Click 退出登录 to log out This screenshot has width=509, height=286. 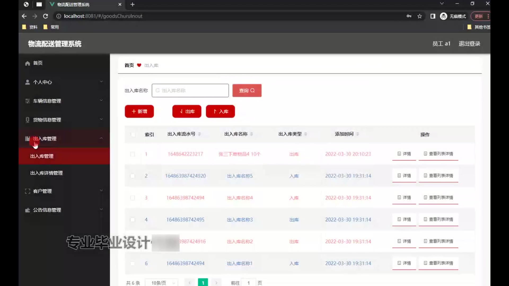point(469,44)
